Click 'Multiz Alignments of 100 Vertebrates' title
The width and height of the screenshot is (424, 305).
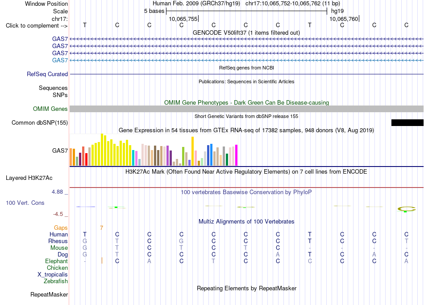(246, 221)
